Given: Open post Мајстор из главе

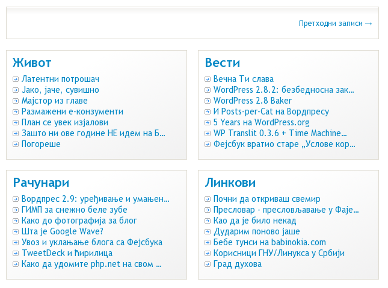Looking at the screenshot, I should point(54,101).
